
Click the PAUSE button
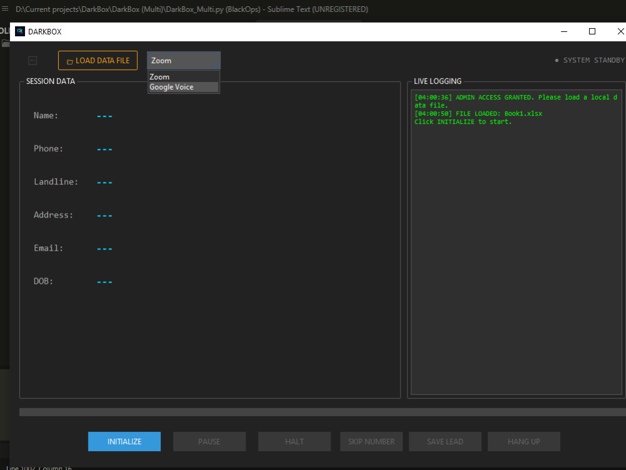pos(209,441)
